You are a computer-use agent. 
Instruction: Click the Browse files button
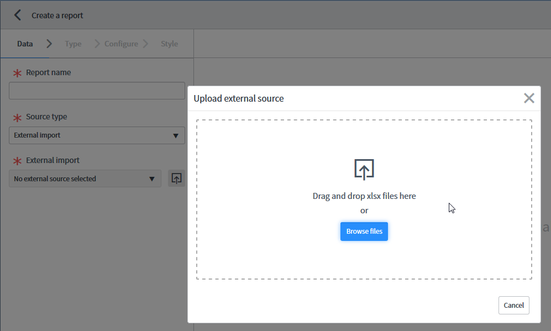click(x=364, y=231)
